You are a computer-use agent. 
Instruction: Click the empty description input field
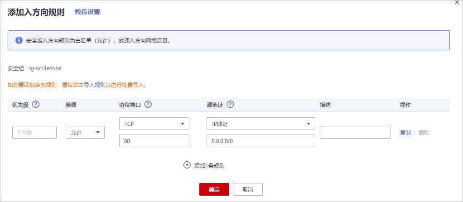[355, 132]
